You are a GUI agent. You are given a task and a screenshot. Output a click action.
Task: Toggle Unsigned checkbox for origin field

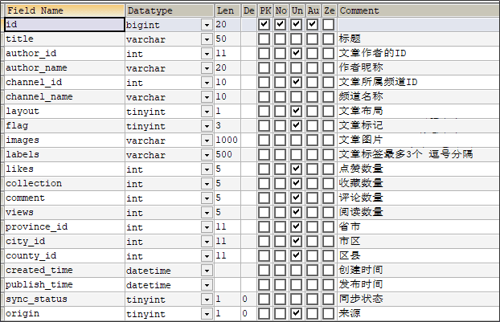297,313
